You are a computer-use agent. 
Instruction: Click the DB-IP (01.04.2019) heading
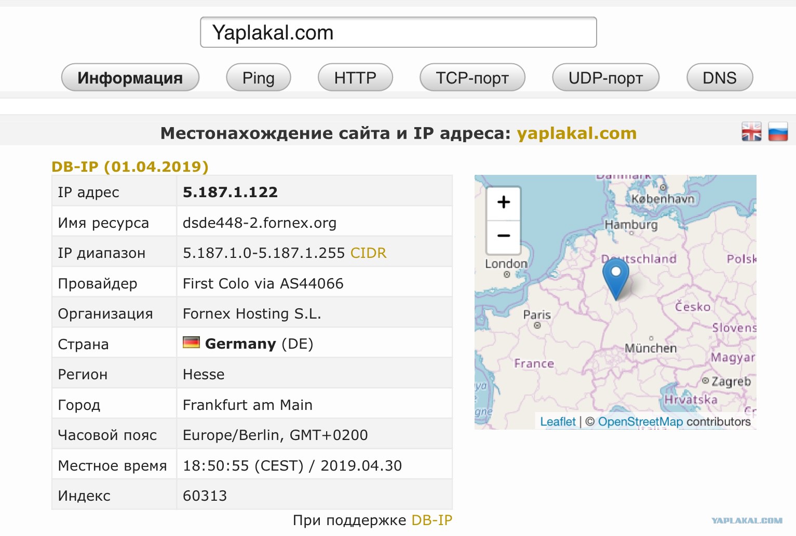coord(130,167)
